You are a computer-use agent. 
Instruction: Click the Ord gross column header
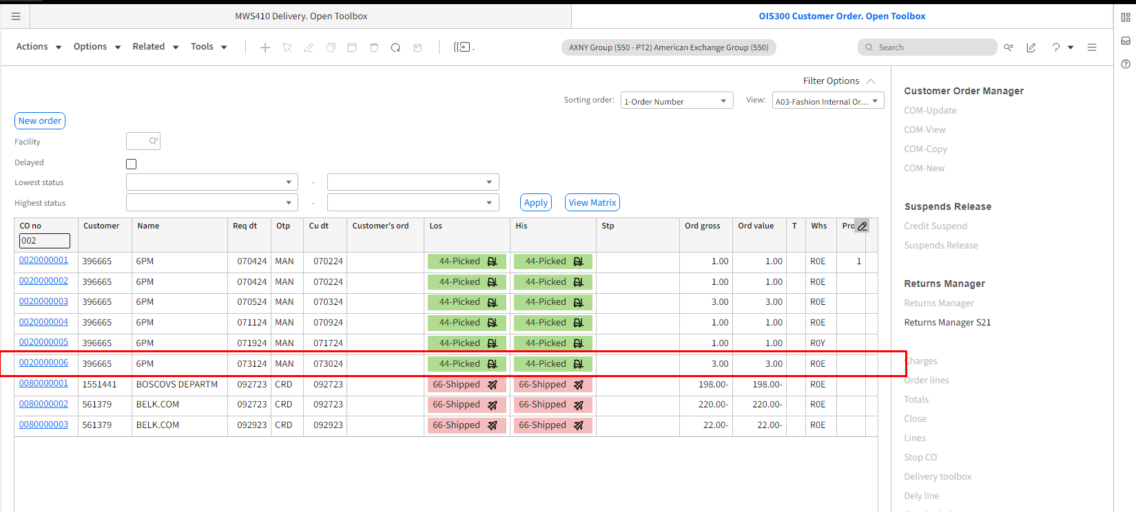[x=702, y=226]
